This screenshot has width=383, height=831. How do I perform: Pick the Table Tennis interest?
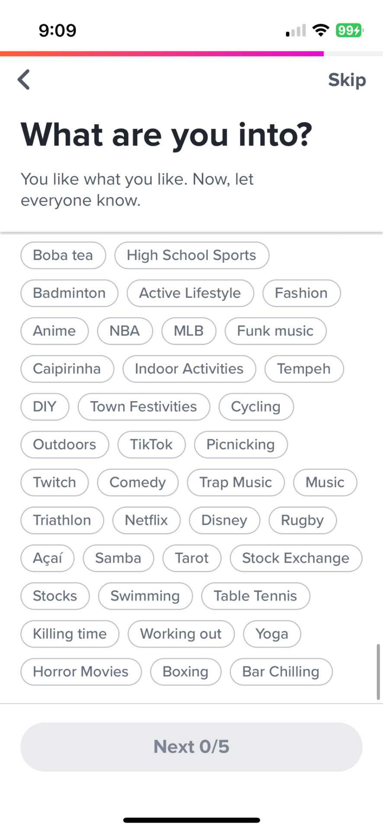click(x=255, y=596)
